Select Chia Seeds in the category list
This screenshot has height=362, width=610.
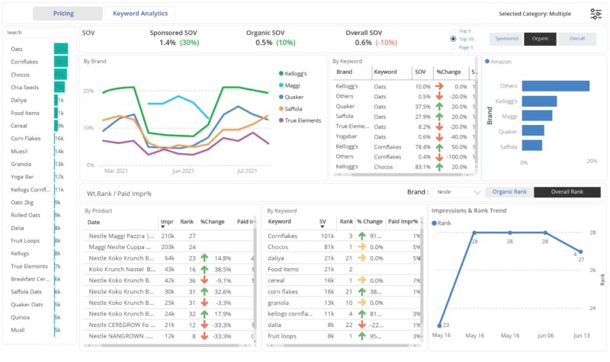click(x=27, y=88)
